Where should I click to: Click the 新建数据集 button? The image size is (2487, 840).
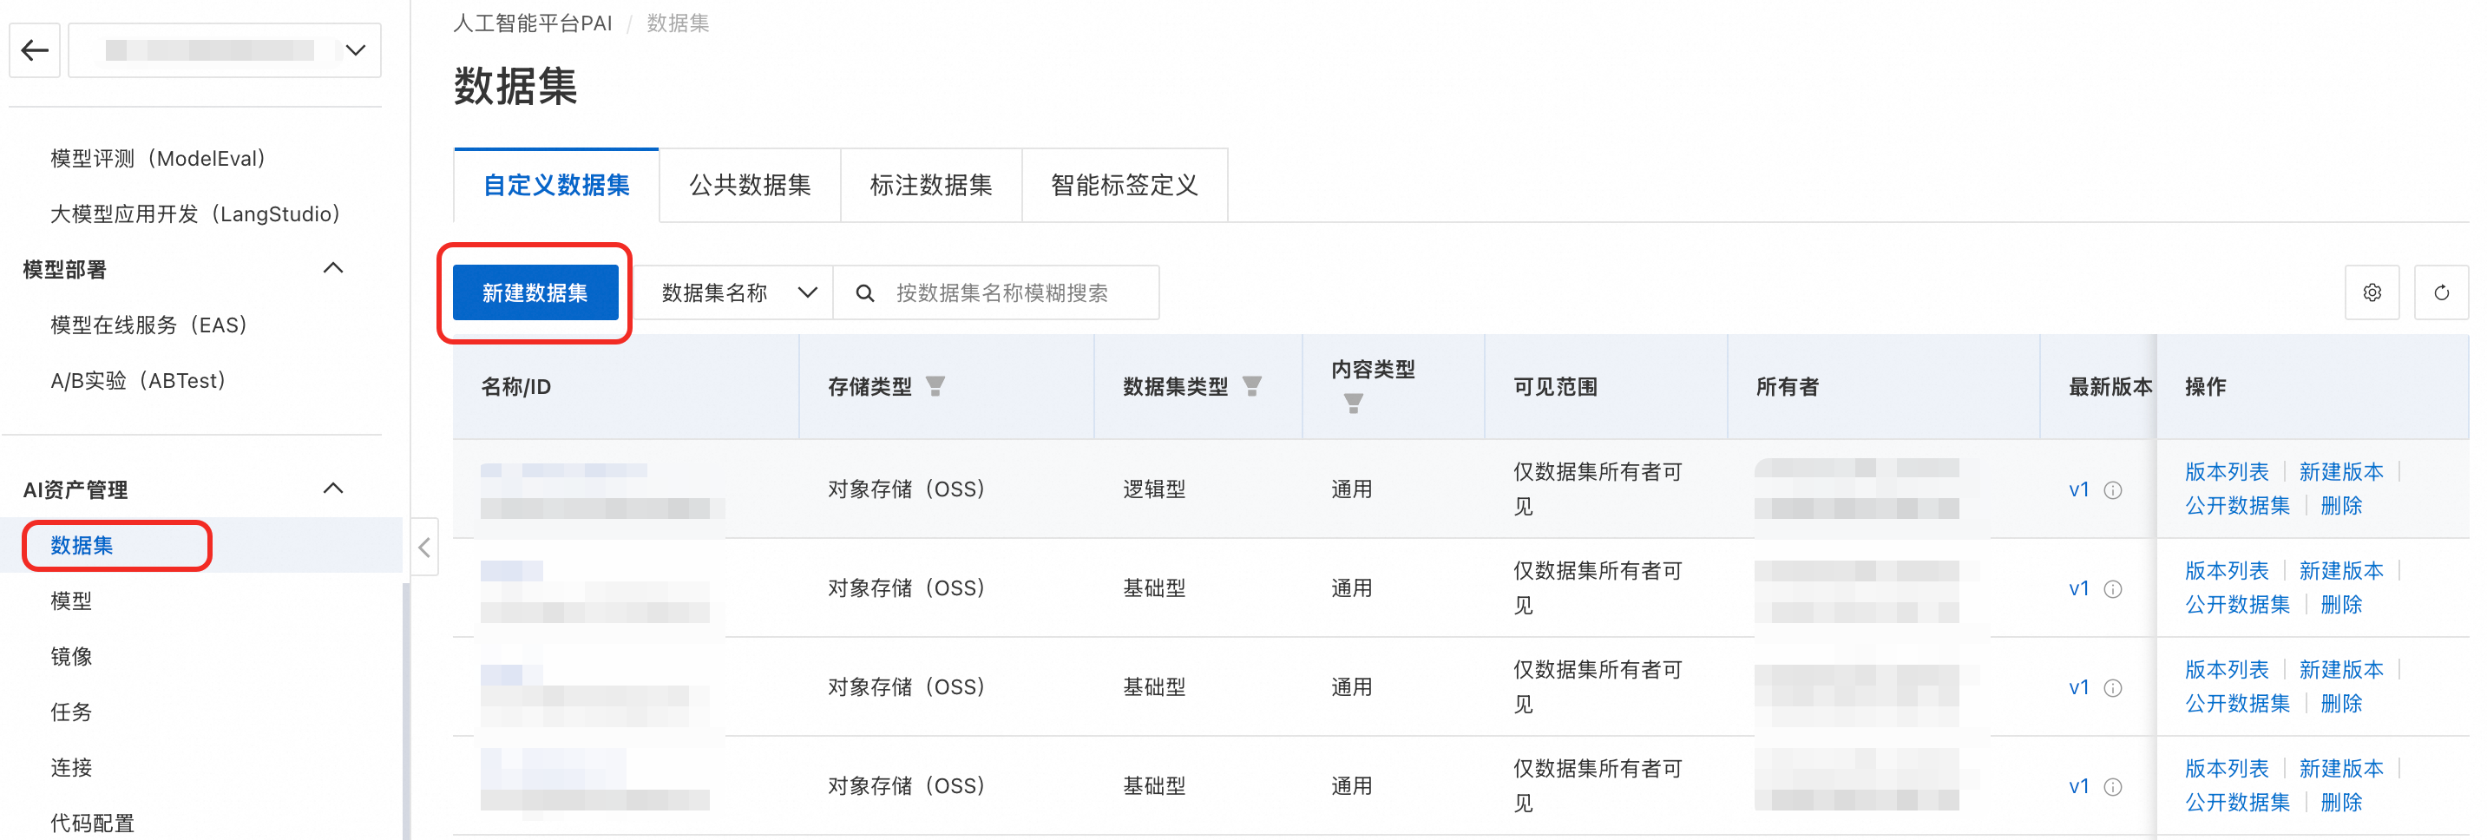pos(535,292)
